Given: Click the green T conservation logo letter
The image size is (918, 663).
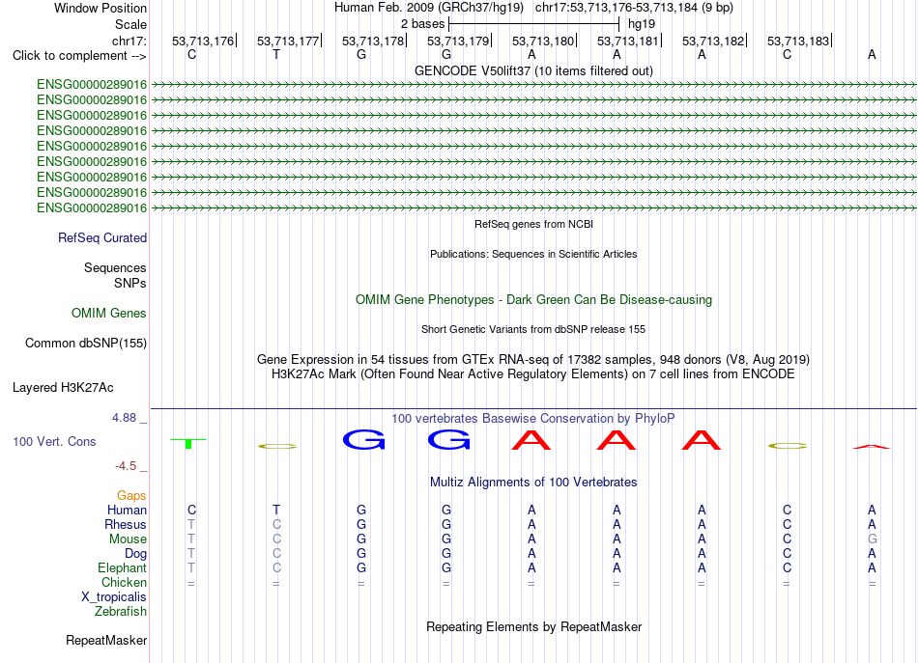Looking at the screenshot, I should tap(188, 443).
